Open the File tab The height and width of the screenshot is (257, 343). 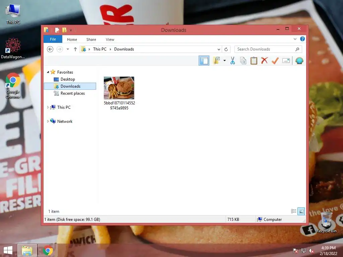pyautogui.click(x=53, y=39)
